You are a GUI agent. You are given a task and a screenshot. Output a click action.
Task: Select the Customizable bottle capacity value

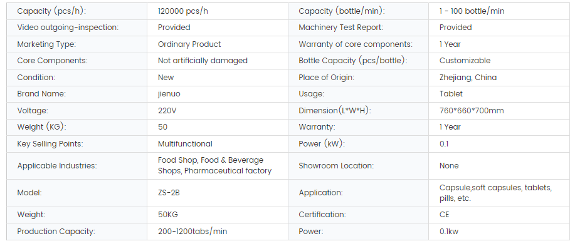(x=465, y=61)
